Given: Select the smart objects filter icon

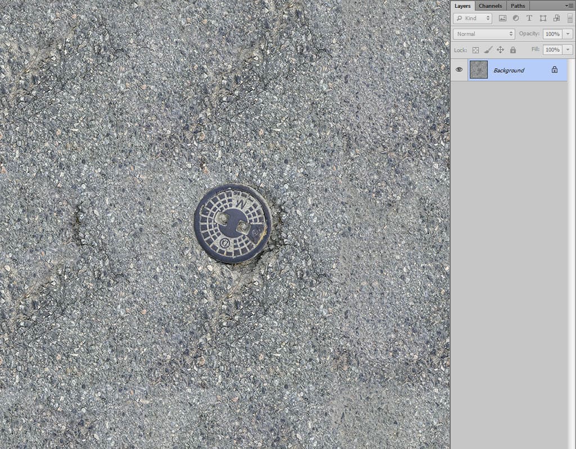Looking at the screenshot, I should point(557,19).
